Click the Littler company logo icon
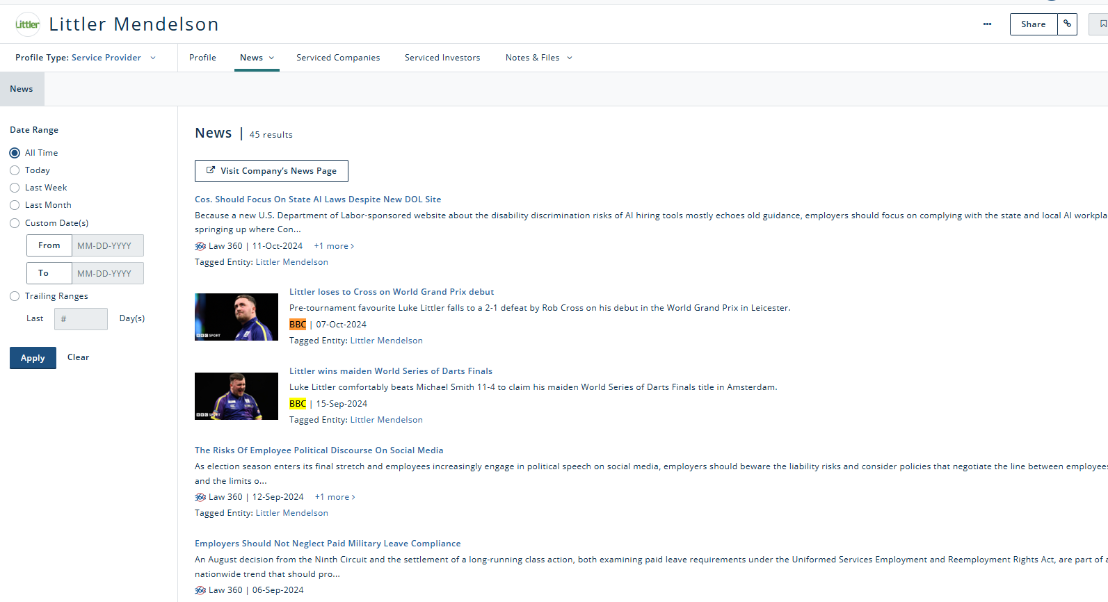 click(x=27, y=24)
